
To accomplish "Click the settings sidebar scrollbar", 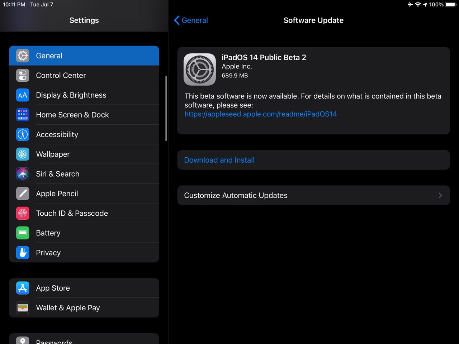I will [x=166, y=108].
